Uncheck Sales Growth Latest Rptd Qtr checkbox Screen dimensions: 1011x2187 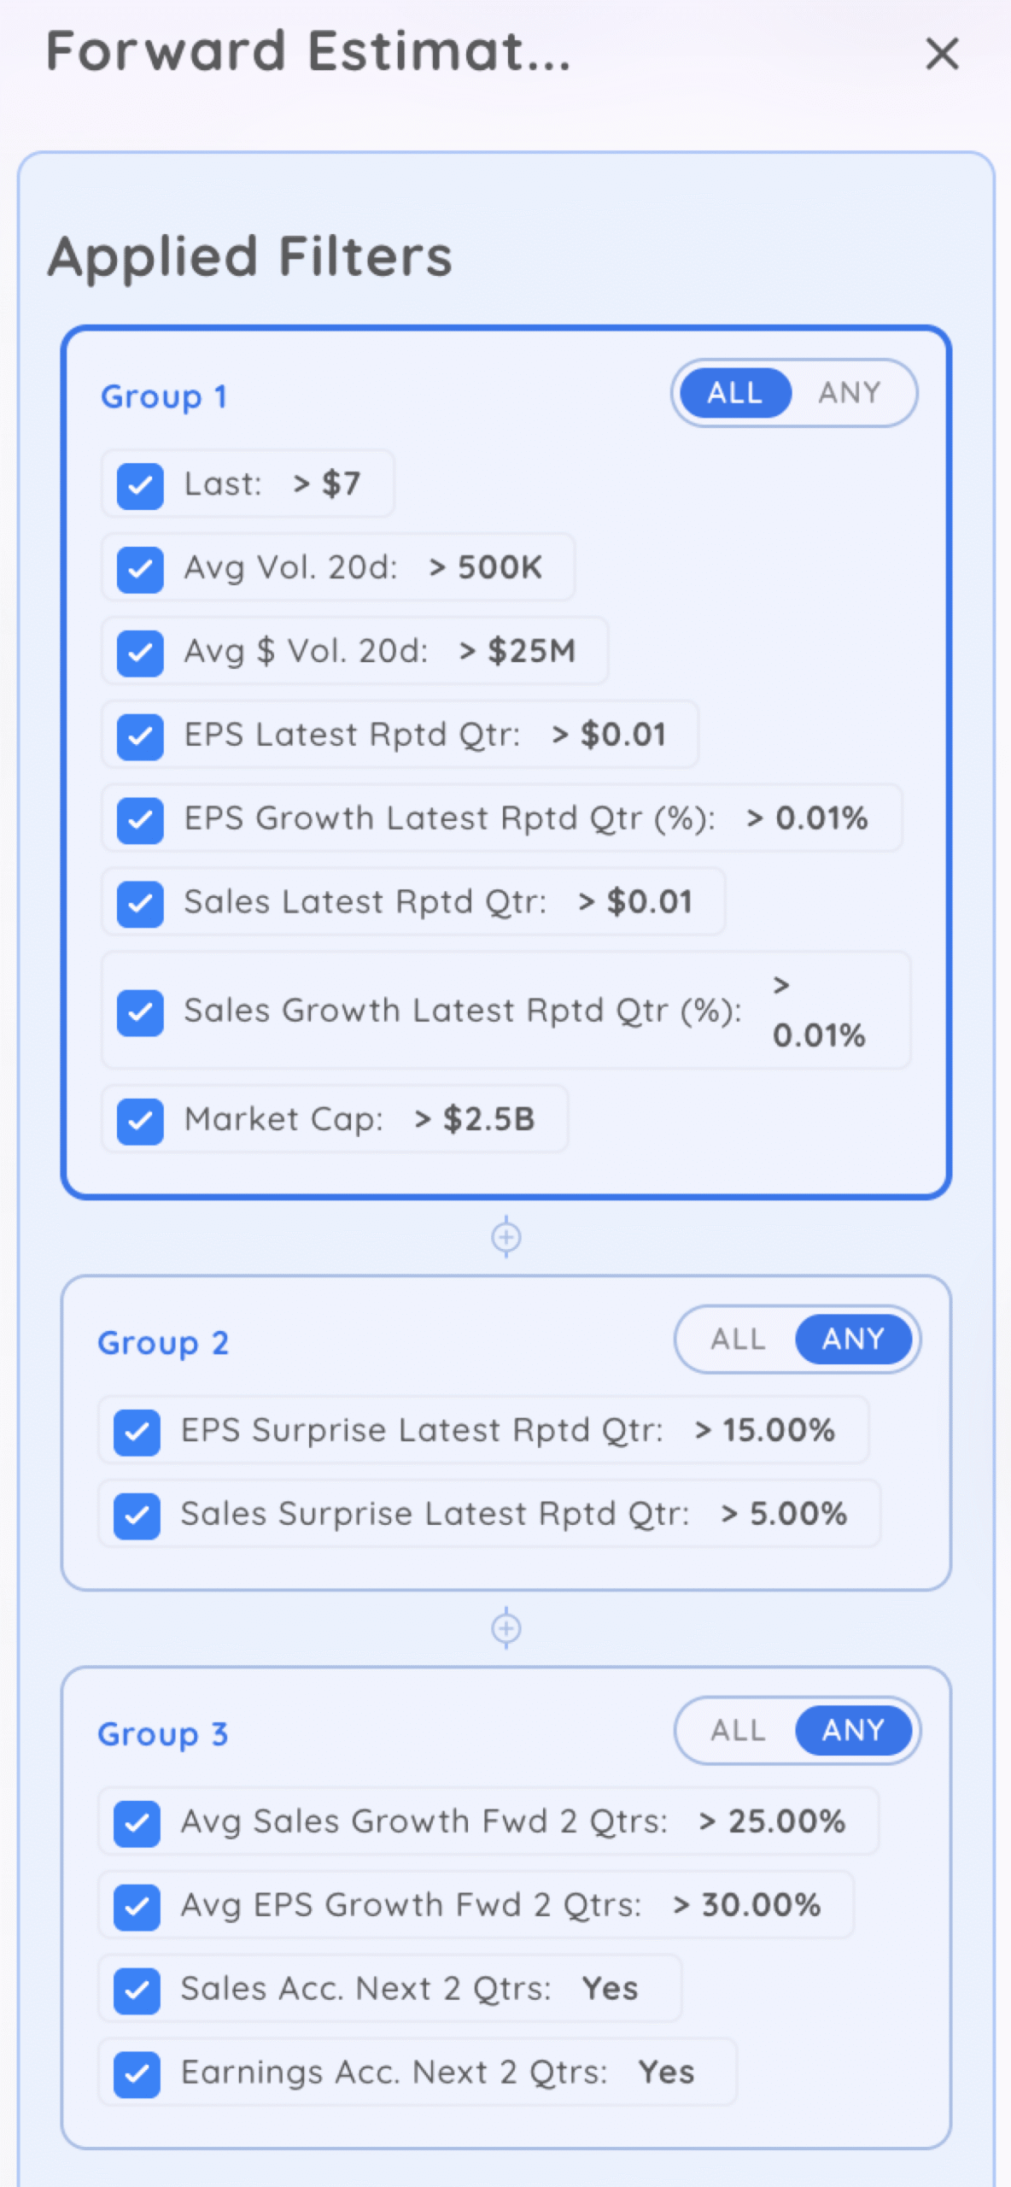point(140,1012)
